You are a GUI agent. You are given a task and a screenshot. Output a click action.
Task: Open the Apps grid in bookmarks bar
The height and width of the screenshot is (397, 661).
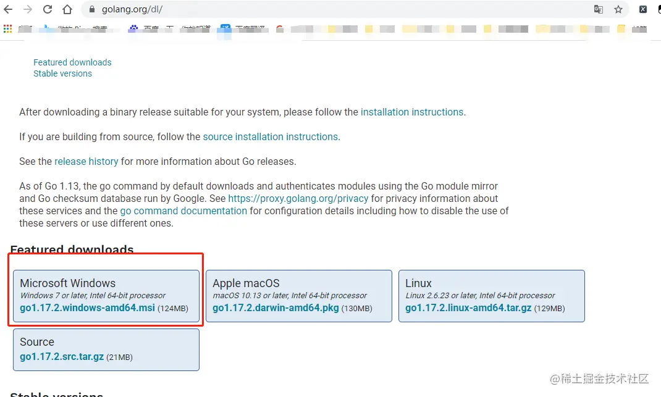[x=7, y=28]
